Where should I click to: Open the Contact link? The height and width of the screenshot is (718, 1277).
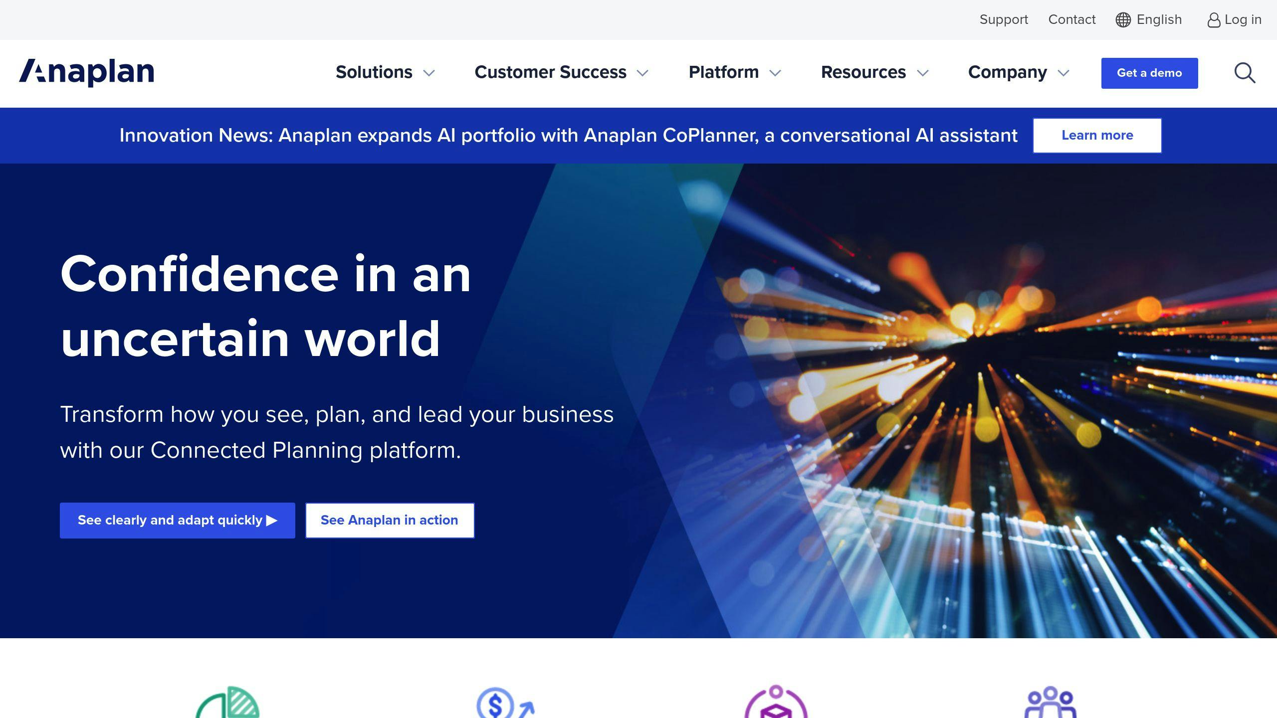(1072, 19)
